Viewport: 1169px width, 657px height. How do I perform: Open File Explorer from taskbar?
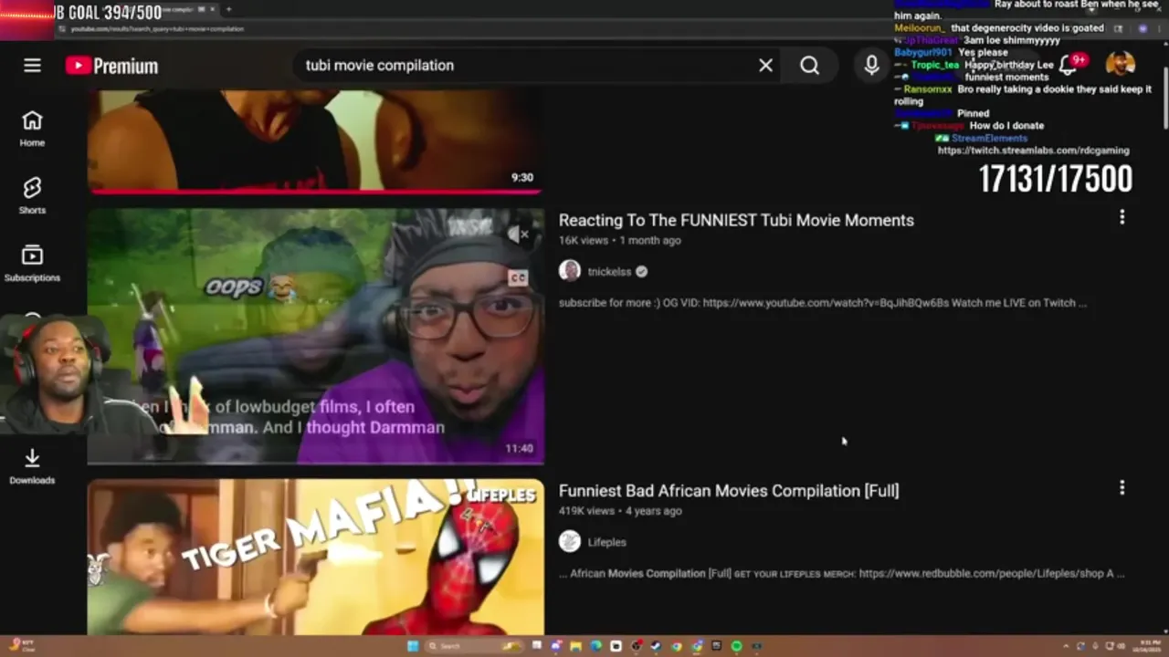pyautogui.click(x=576, y=646)
